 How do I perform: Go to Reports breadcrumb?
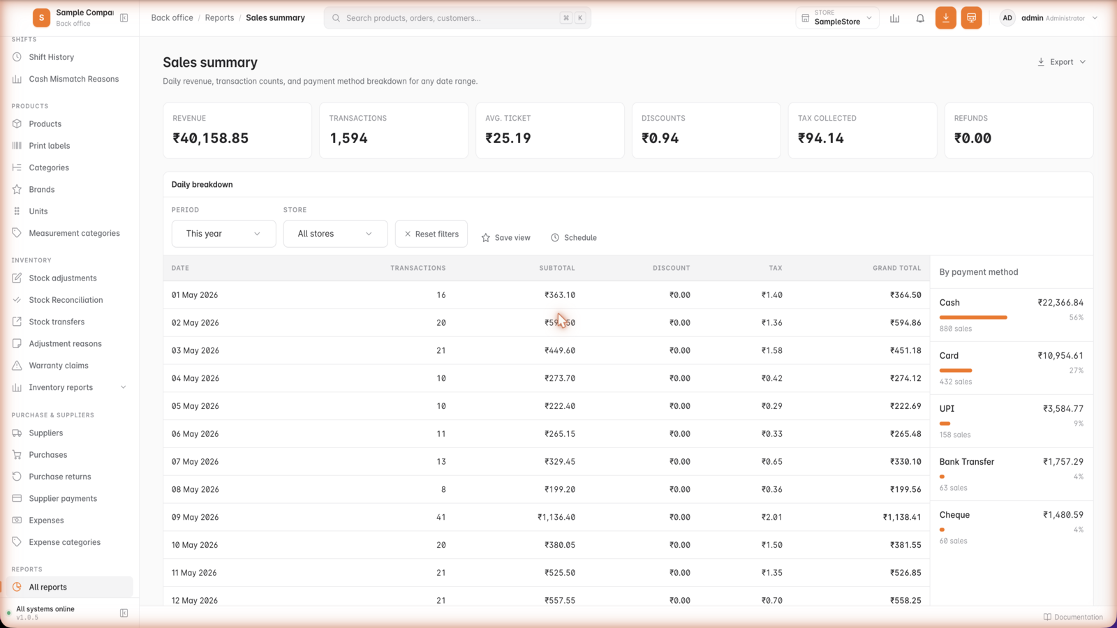(x=219, y=18)
